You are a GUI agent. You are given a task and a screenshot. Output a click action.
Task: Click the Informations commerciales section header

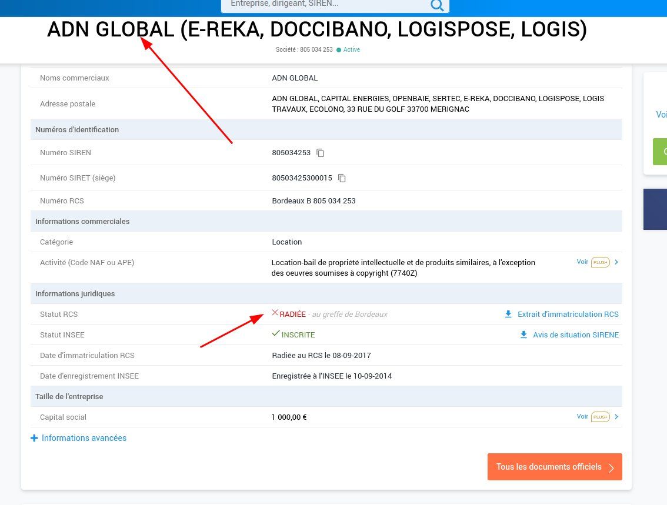coord(326,222)
